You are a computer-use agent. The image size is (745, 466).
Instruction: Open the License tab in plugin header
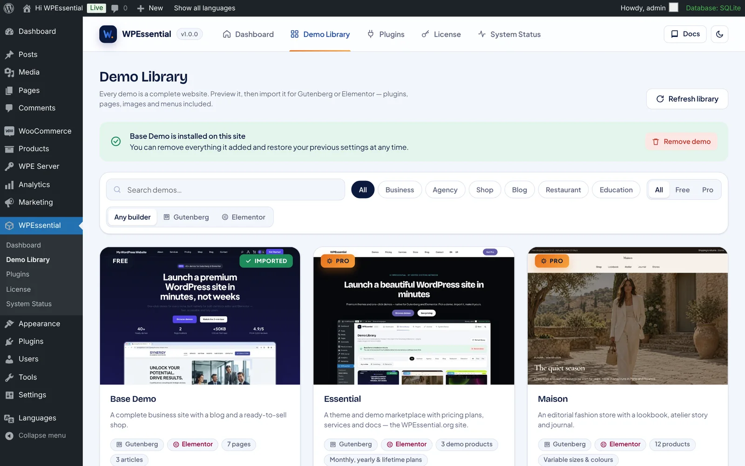(441, 34)
